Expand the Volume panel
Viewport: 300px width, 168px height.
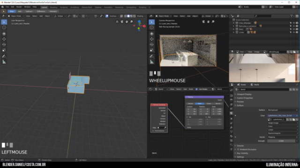[x=240, y=146]
